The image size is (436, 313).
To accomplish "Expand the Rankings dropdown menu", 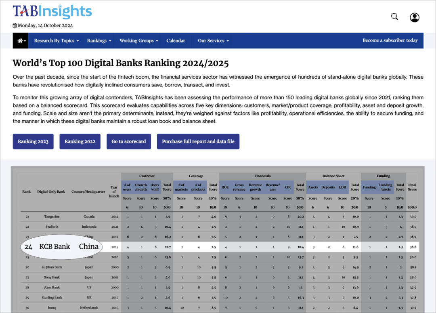I will pos(99,41).
